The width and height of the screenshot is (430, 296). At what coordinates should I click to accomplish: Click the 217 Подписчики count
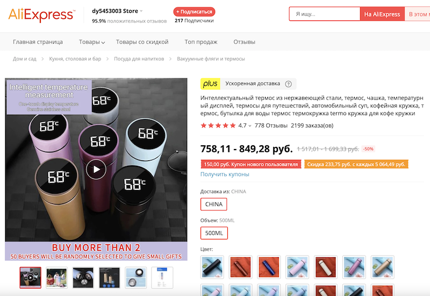click(194, 20)
